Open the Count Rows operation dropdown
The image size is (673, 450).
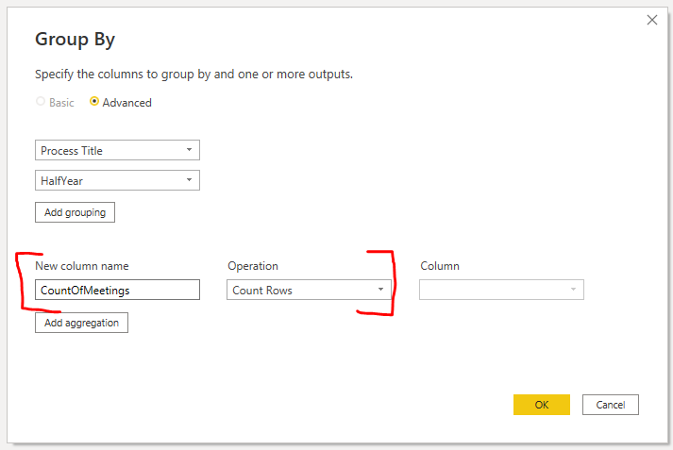[309, 290]
